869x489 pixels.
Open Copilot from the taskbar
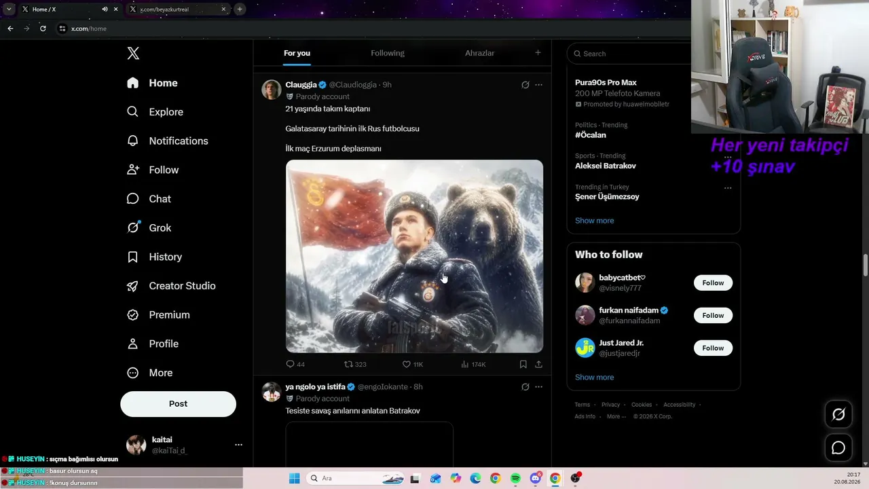(x=456, y=478)
